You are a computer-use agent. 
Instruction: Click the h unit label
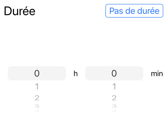tap(76, 74)
